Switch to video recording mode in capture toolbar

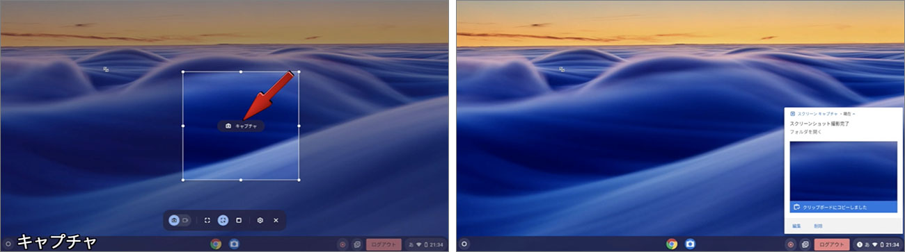pyautogui.click(x=185, y=220)
